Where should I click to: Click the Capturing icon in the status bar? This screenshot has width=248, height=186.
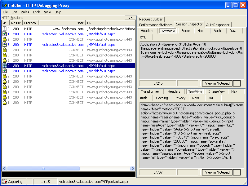(x=4, y=182)
